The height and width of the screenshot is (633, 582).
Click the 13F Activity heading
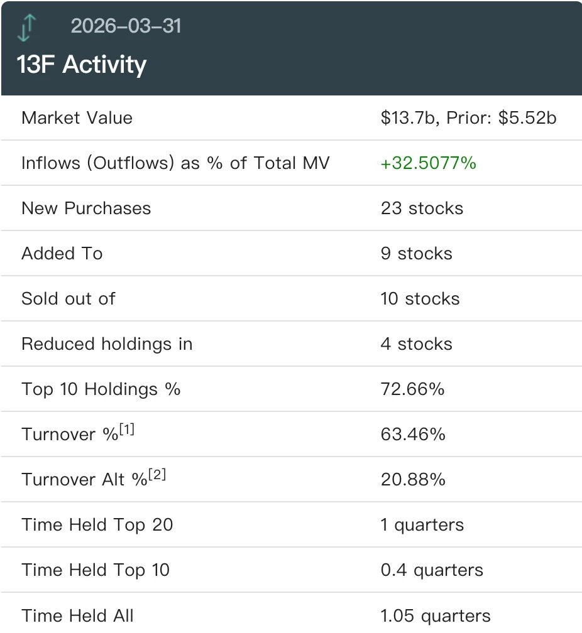click(81, 65)
